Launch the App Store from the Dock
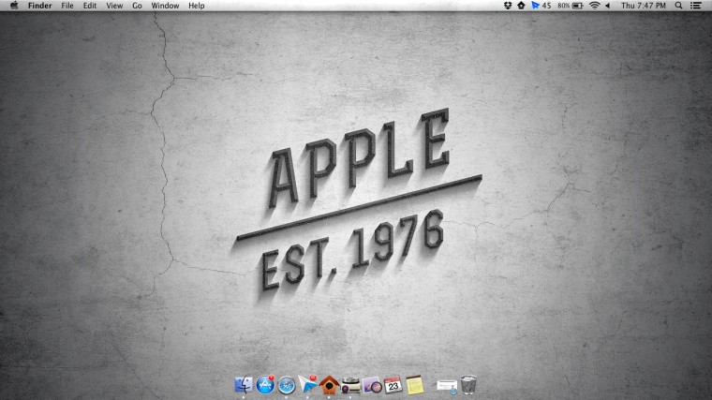 (265, 385)
